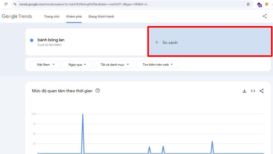
Task: Click the blue dot next to bánh bông lan
Action: coord(32,40)
